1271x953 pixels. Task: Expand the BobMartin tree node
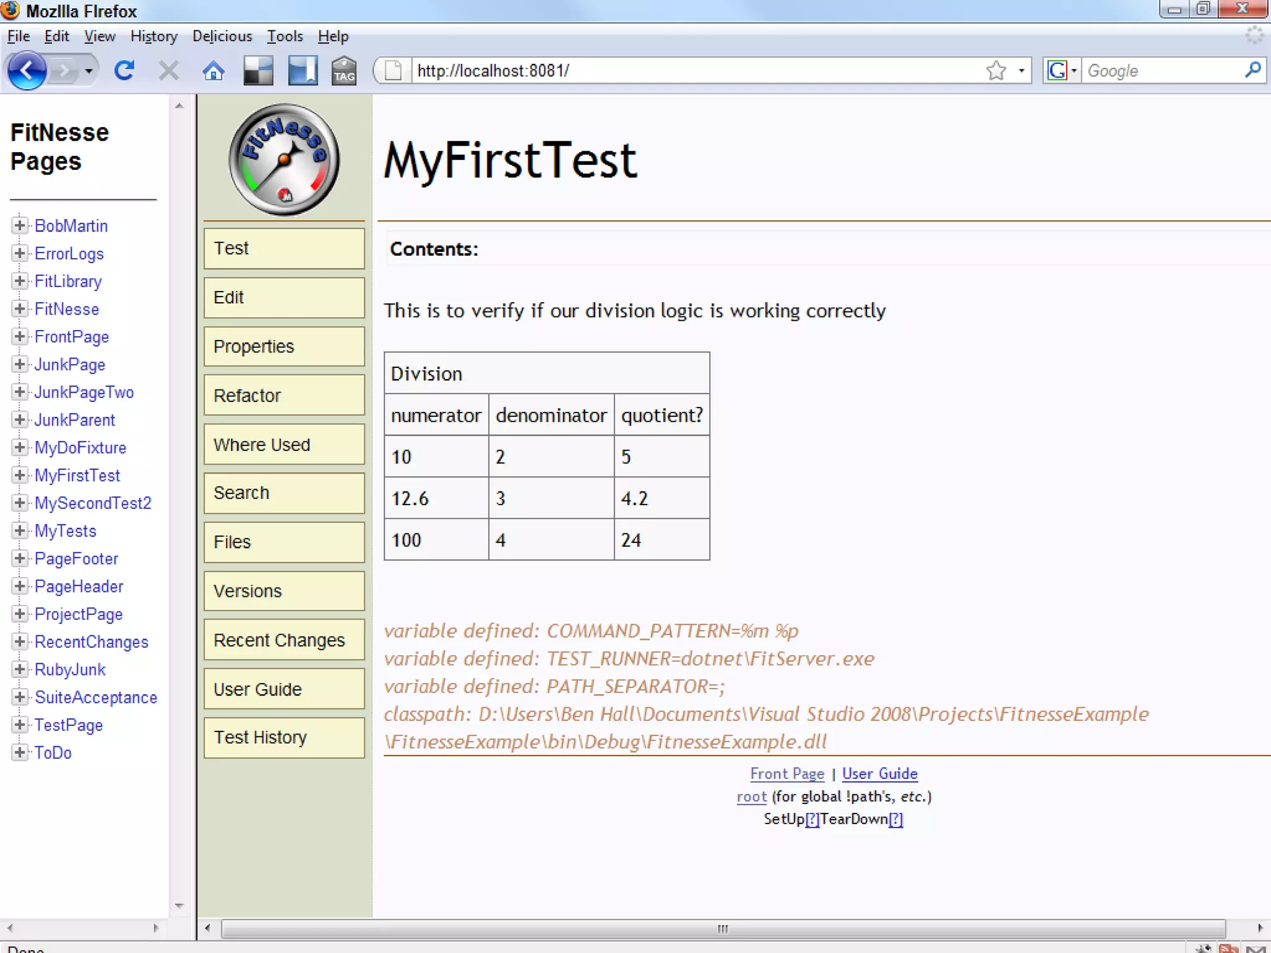20,225
